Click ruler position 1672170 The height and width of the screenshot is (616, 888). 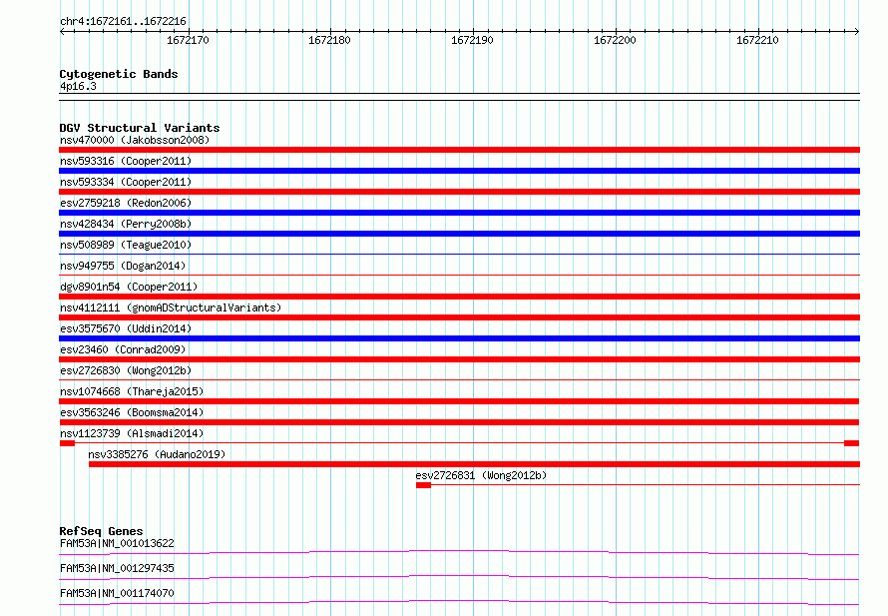[x=188, y=40]
